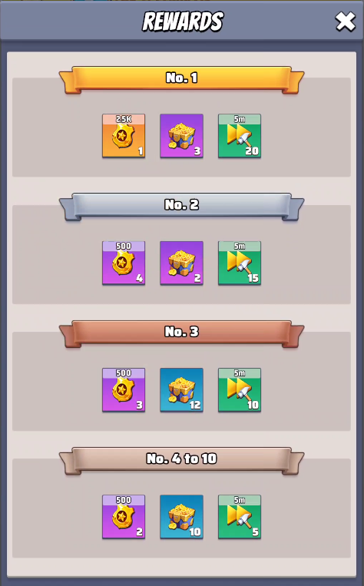Click the 2.5K label atop the orange badge

click(124, 119)
